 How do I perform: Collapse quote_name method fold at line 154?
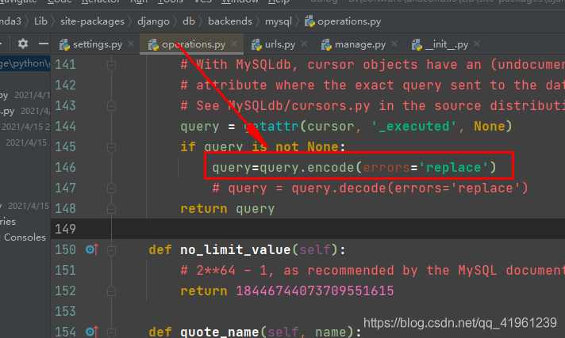click(x=111, y=332)
